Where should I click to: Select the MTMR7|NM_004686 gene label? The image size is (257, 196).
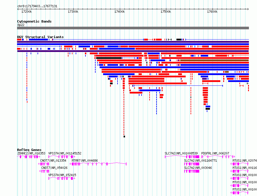click(x=85, y=160)
